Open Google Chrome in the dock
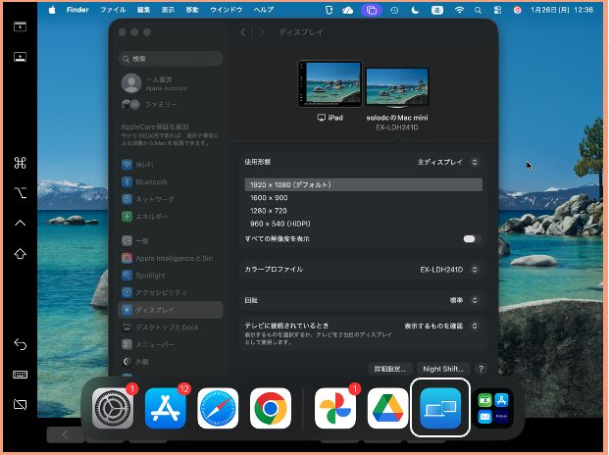The image size is (609, 455). [271, 409]
